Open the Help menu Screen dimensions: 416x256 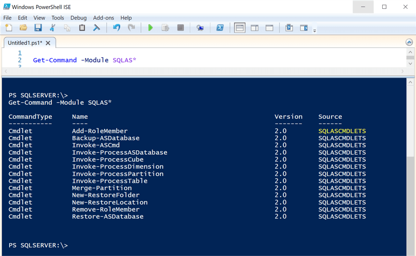[126, 18]
